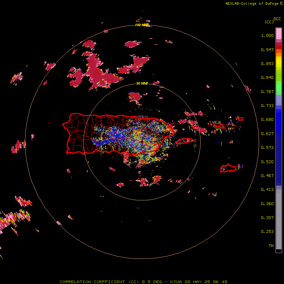This screenshot has width=284, height=284.
Task: Select the 0.253 legend value
Action: tap(267, 232)
